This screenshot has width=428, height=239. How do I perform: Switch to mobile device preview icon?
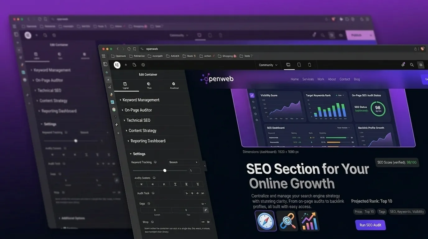click(x=309, y=65)
